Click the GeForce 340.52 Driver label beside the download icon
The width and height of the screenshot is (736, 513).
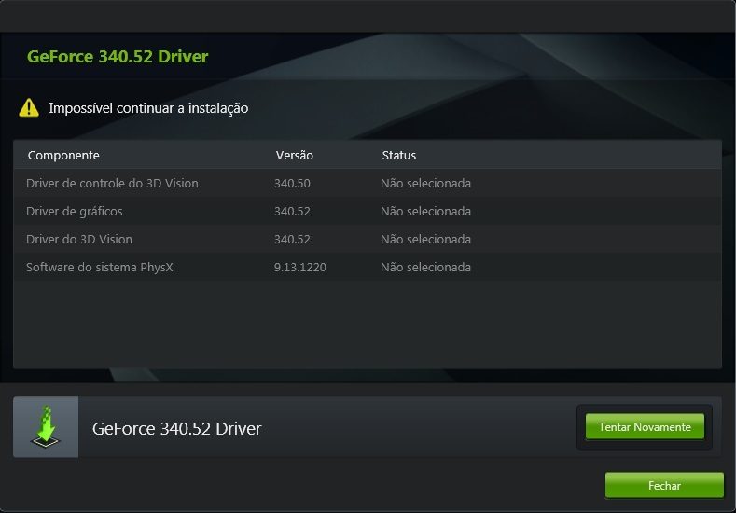coord(176,428)
